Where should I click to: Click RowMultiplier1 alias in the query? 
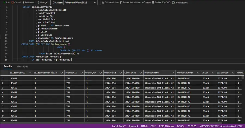[x=64, y=38]
